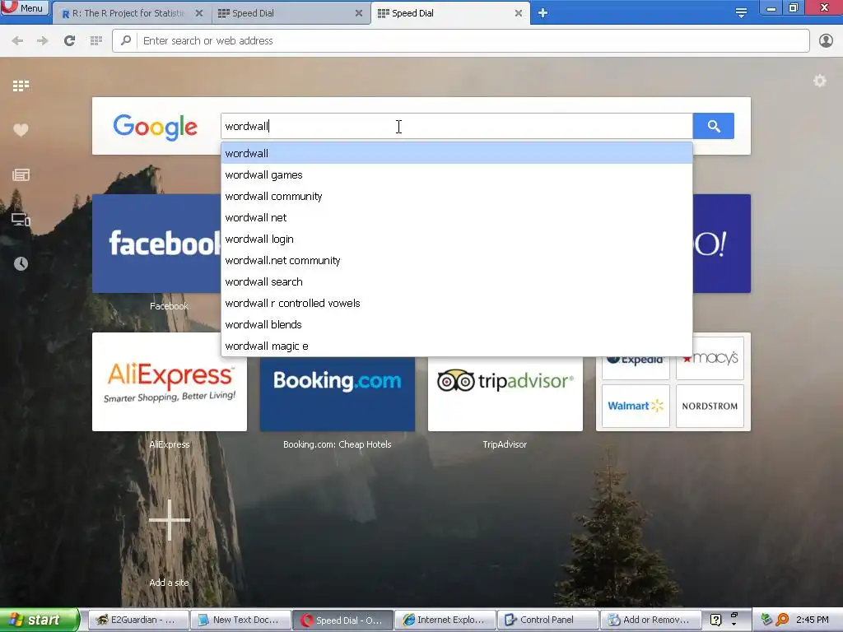Open Speed Dial from the sidebar

click(x=21, y=86)
